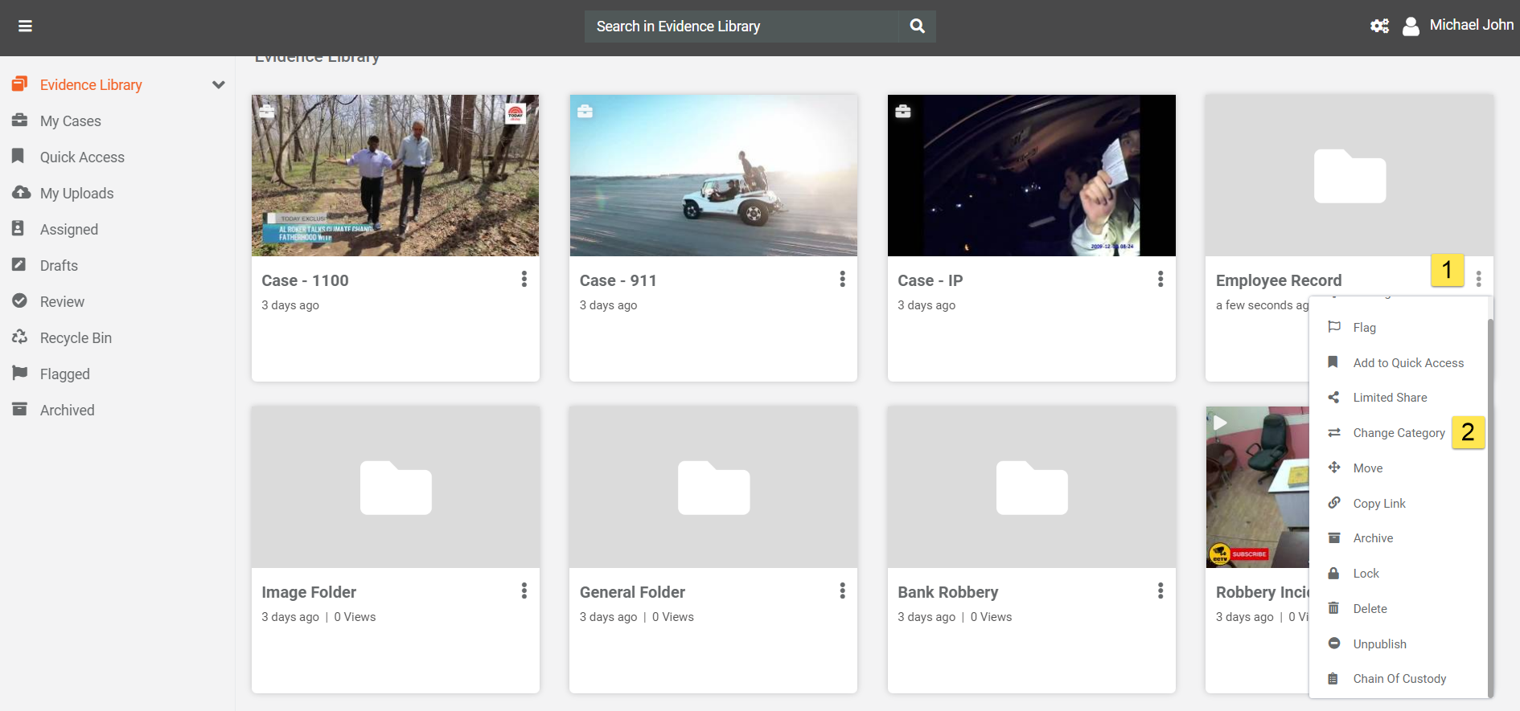This screenshot has width=1520, height=711.
Task: Collapse the Evidence Library chevron
Action: point(218,85)
